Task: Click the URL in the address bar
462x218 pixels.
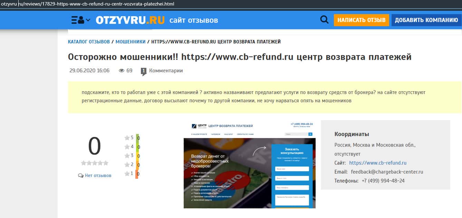Action: (88, 4)
